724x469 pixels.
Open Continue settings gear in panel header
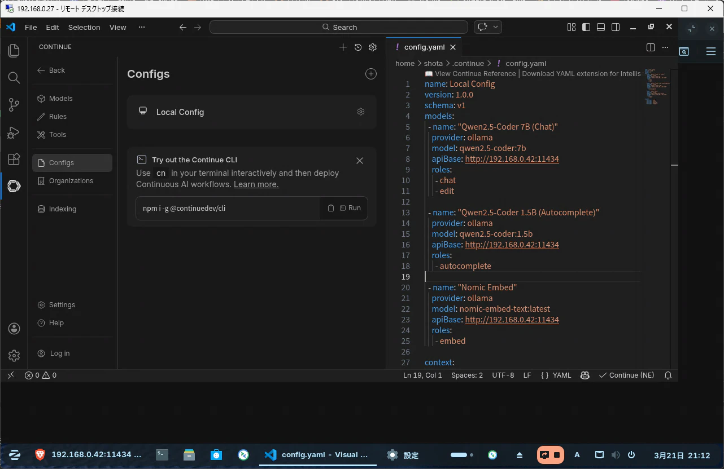373,47
